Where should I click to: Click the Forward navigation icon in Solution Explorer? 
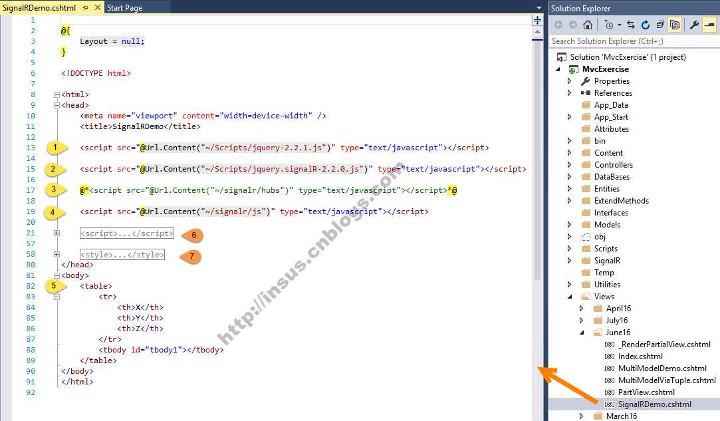point(572,25)
